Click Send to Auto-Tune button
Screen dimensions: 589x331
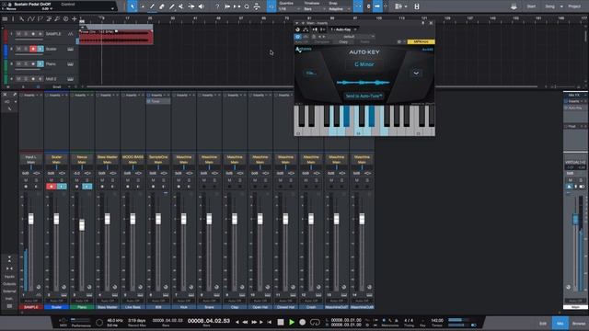(x=364, y=97)
